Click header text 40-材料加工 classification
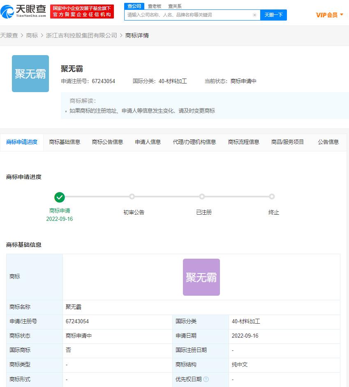 click(173, 81)
